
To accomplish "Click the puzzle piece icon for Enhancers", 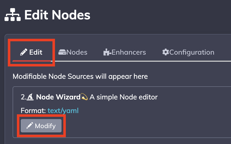I will coord(107,52).
